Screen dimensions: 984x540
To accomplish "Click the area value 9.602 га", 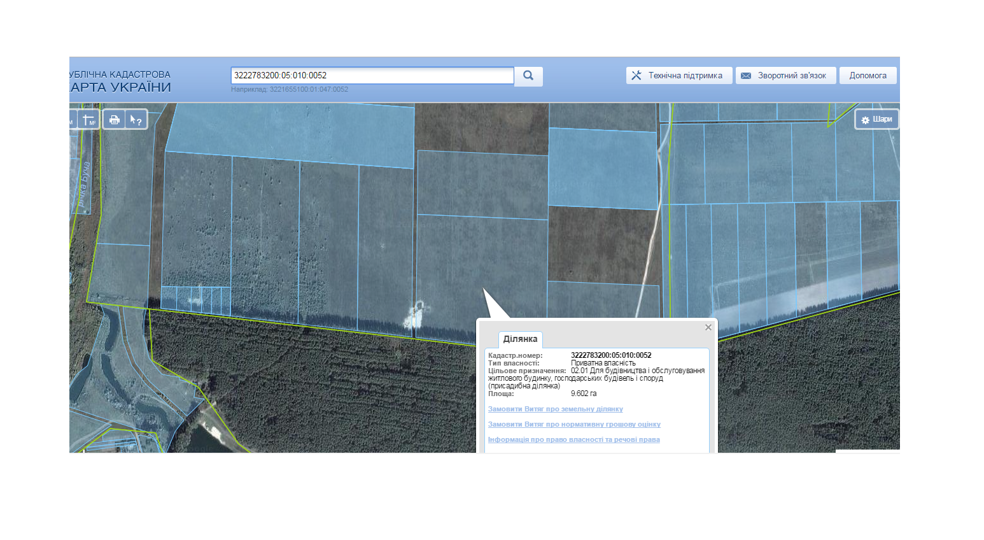I will click(584, 394).
